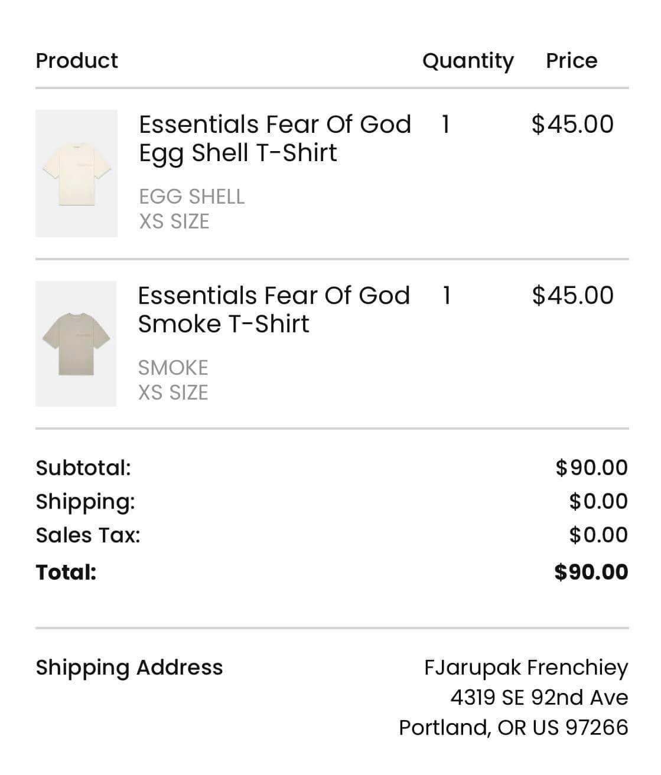This screenshot has height=775, width=661.
Task: Click XS SIZE under the Egg Shell shirt
Action: pos(174,221)
